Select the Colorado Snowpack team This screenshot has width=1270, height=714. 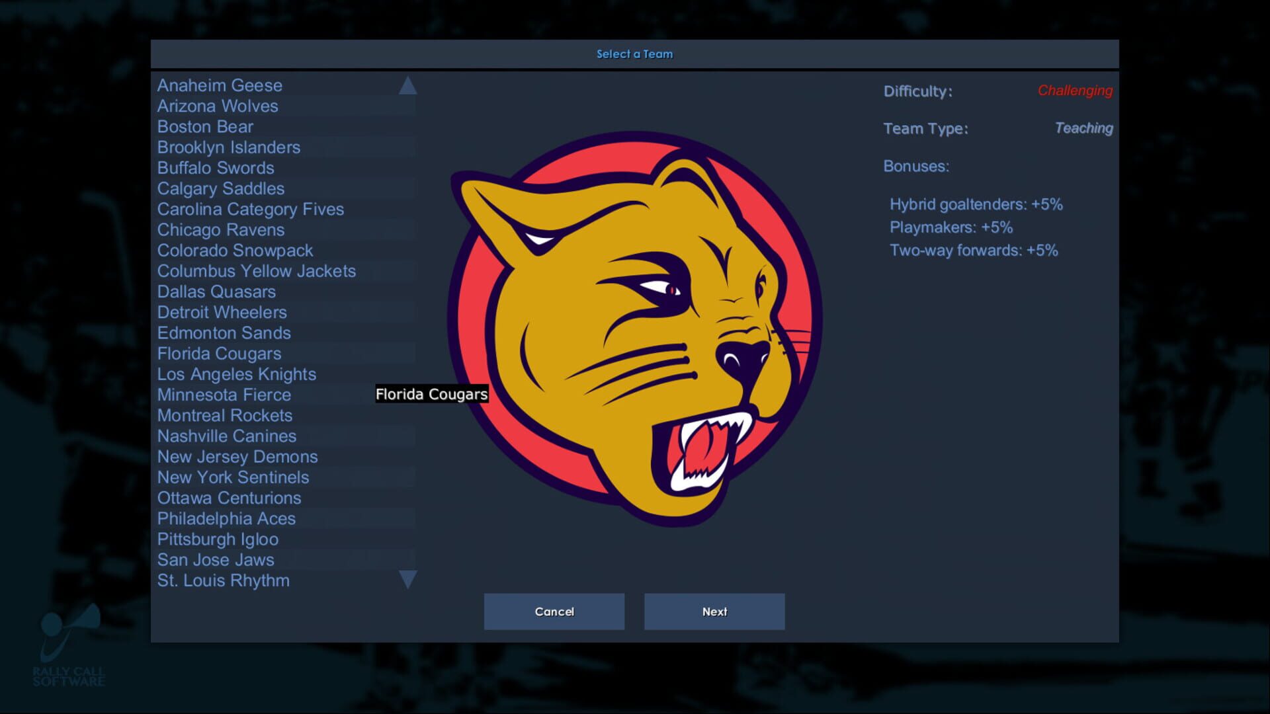[x=235, y=251]
